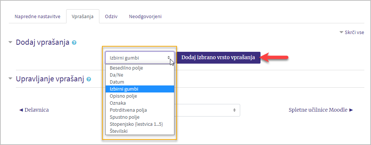Open the Izbirni gumbi question type dropdown
Viewport: 371px width, 145px height.
[x=140, y=58]
